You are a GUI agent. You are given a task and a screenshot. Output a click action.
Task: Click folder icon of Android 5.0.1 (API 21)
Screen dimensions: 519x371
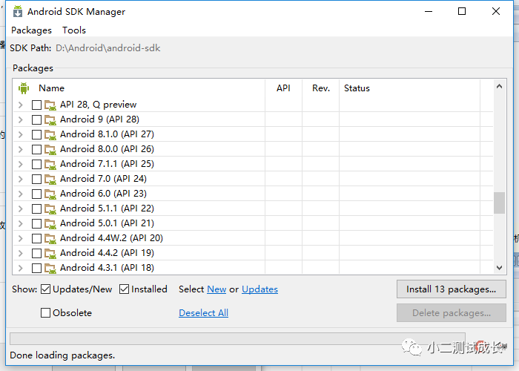pyautogui.click(x=50, y=224)
